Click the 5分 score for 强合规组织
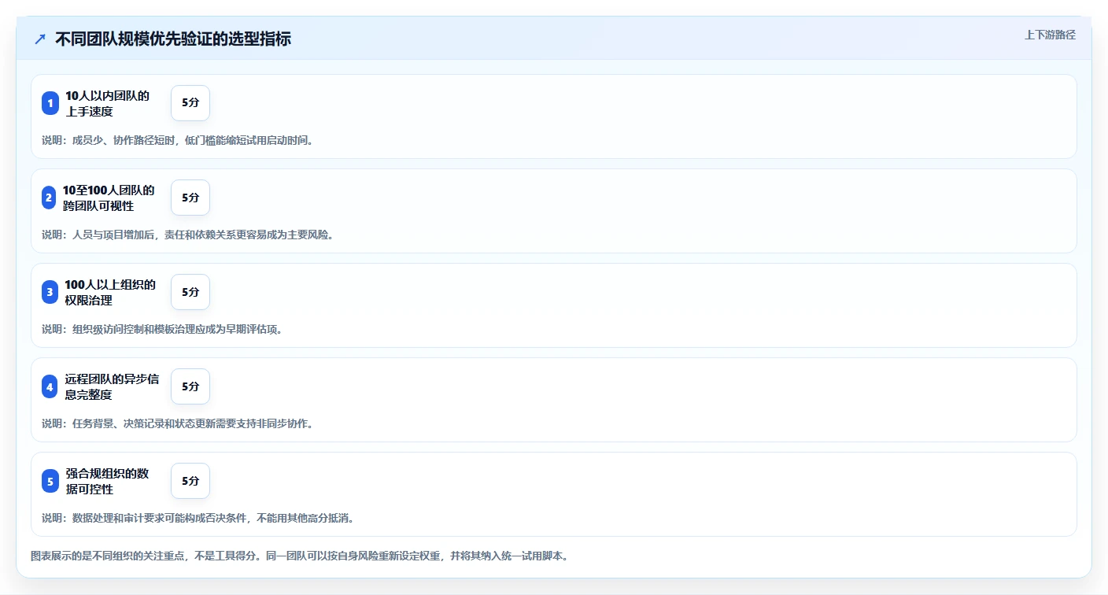The image size is (1108, 595). [190, 481]
